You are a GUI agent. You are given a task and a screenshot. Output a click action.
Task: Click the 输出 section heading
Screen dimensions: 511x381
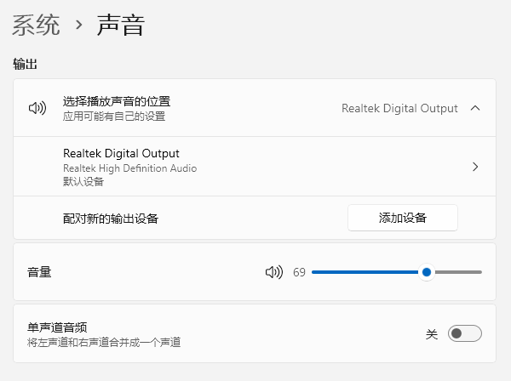tap(25, 64)
